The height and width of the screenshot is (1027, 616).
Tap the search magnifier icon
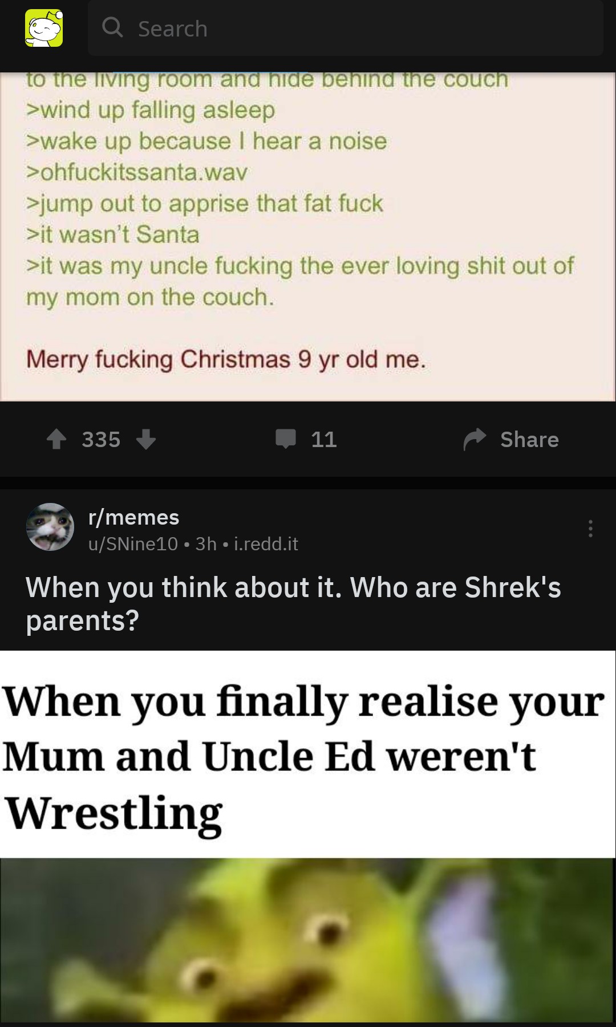pos(112,27)
